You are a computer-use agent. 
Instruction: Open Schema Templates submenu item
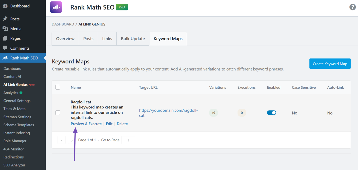(x=19, y=125)
